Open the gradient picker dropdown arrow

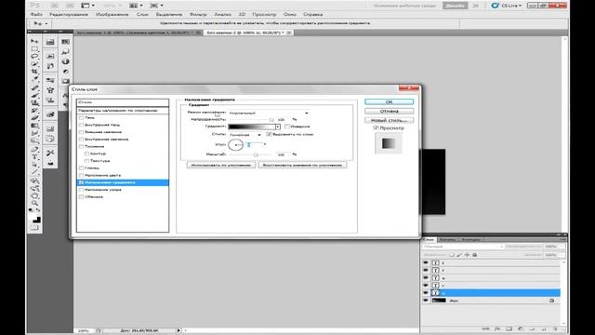(x=278, y=127)
